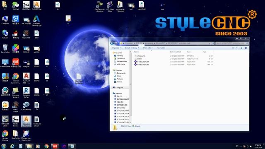Open the Control Panel desktop icon
265x149 pixels.
5,63
